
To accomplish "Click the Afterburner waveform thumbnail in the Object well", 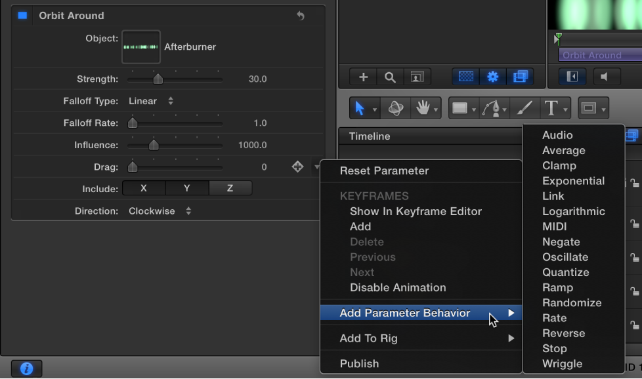I will [140, 46].
